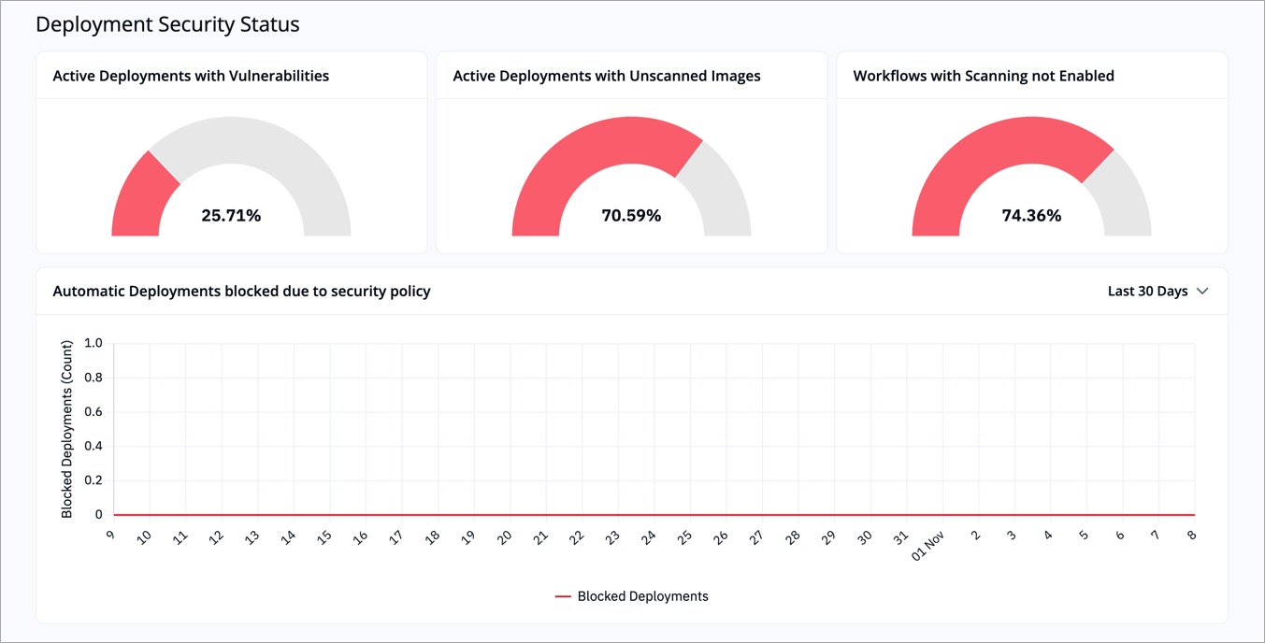Toggle the red legend line marker

563,595
